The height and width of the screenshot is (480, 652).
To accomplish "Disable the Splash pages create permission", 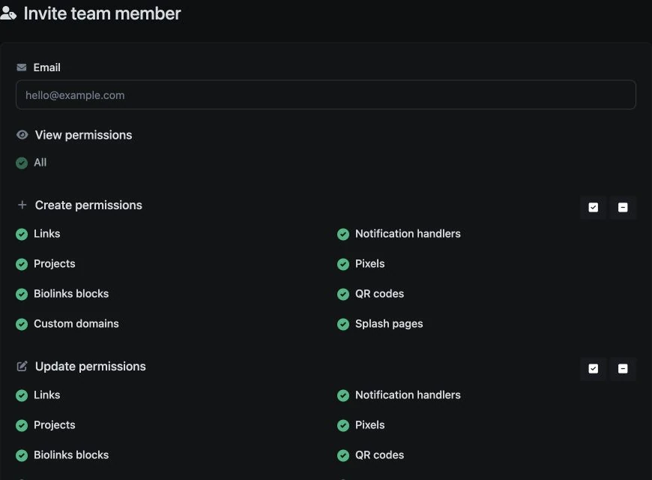I will [x=343, y=324].
